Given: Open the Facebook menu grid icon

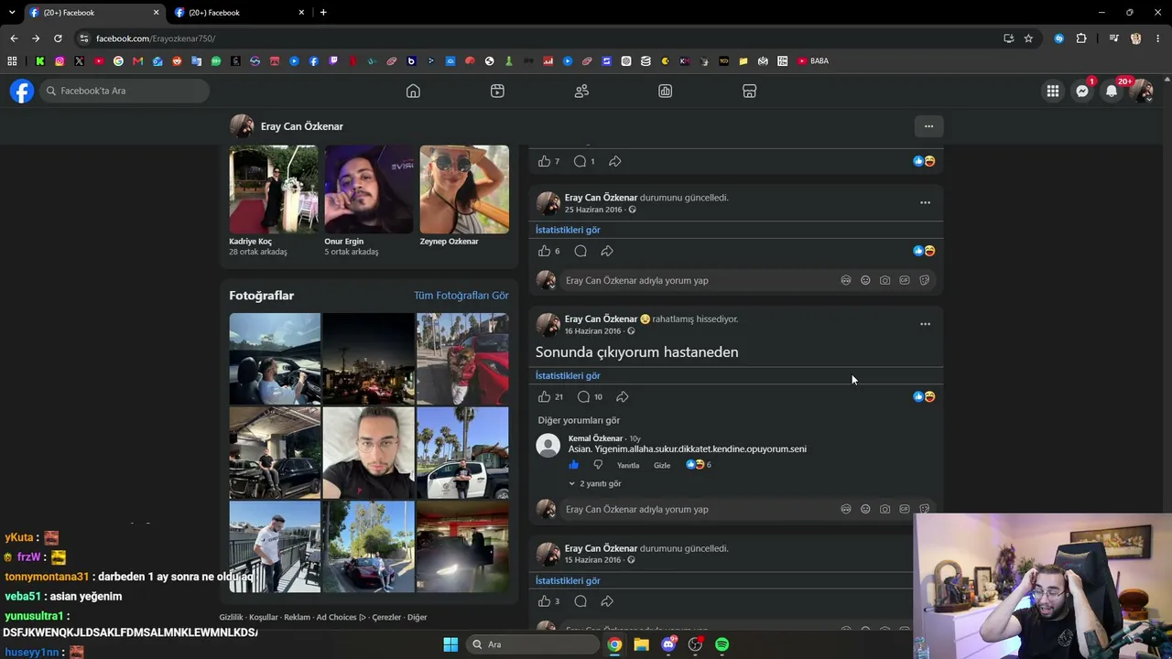Looking at the screenshot, I should (x=1053, y=91).
